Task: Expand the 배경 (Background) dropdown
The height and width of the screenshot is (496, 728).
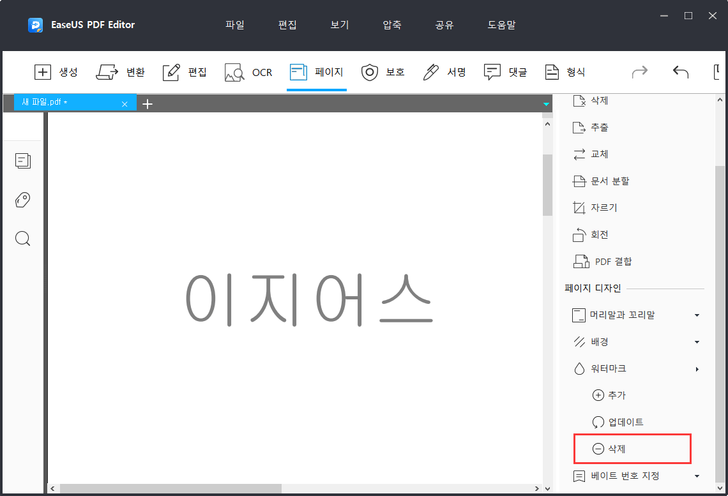Action: (598, 342)
